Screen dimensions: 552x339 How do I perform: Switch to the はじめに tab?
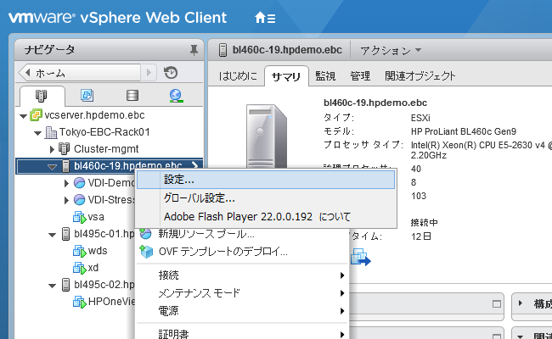pyautogui.click(x=238, y=76)
